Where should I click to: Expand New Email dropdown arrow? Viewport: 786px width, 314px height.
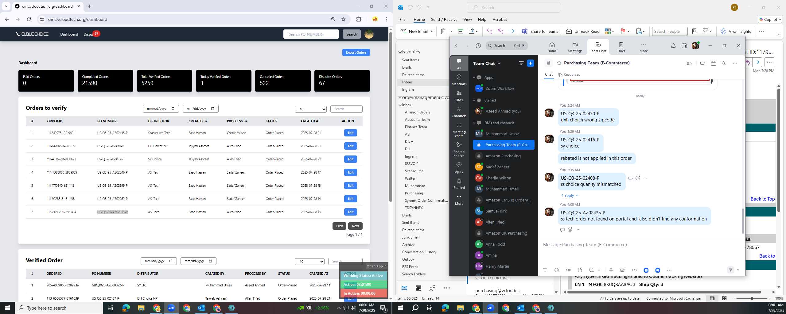pyautogui.click(x=432, y=31)
